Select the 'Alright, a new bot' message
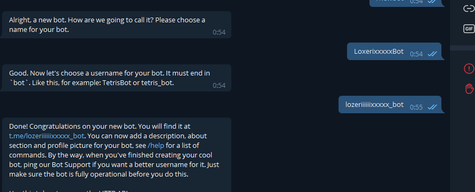The height and width of the screenshot is (192, 475). coord(116,25)
